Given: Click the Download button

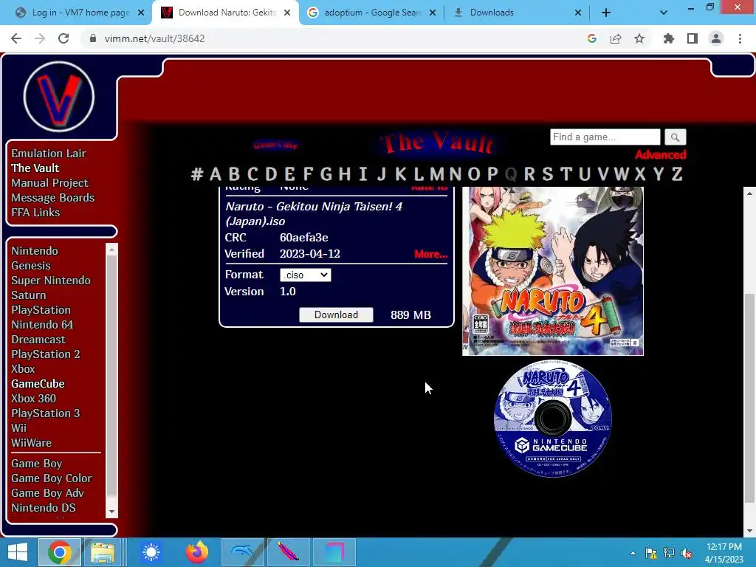Looking at the screenshot, I should [336, 315].
